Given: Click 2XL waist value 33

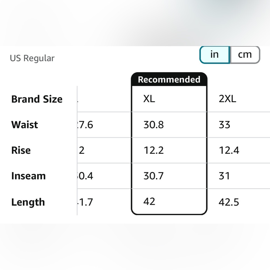Looking at the screenshot, I should pyautogui.click(x=224, y=124).
